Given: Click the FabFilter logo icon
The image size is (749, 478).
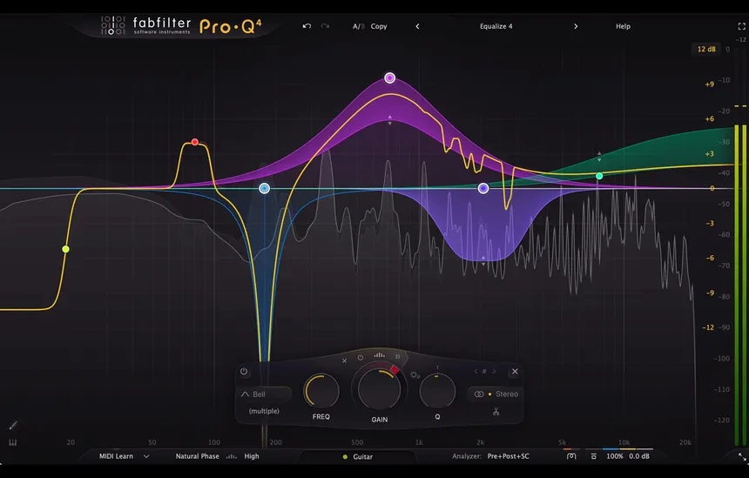Looking at the screenshot, I should 112,26.
